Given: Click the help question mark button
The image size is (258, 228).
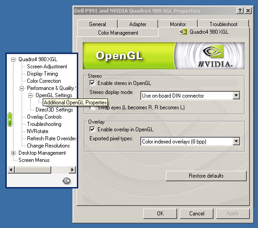Looking at the screenshot, I should (240, 11).
